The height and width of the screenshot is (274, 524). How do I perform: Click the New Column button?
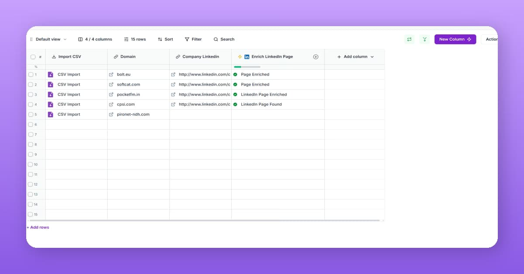(x=455, y=39)
